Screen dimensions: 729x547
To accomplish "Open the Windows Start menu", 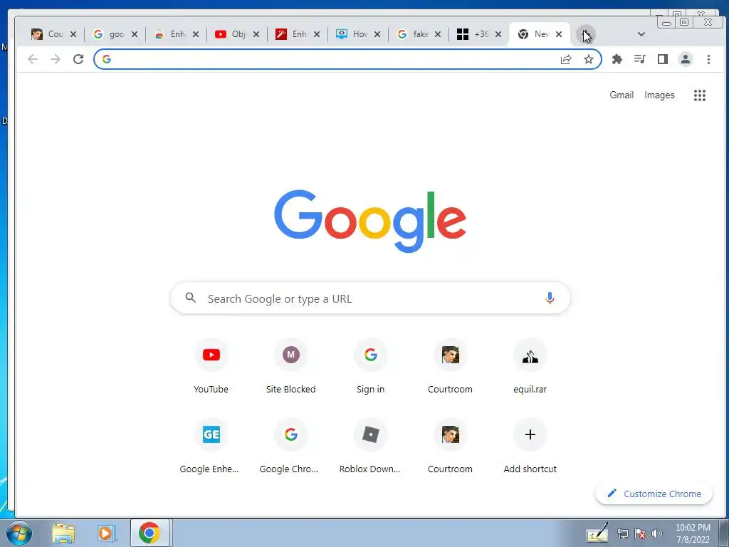I will point(19,533).
